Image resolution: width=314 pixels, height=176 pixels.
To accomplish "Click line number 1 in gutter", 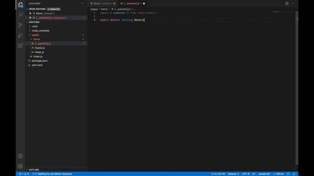I will point(95,13).
